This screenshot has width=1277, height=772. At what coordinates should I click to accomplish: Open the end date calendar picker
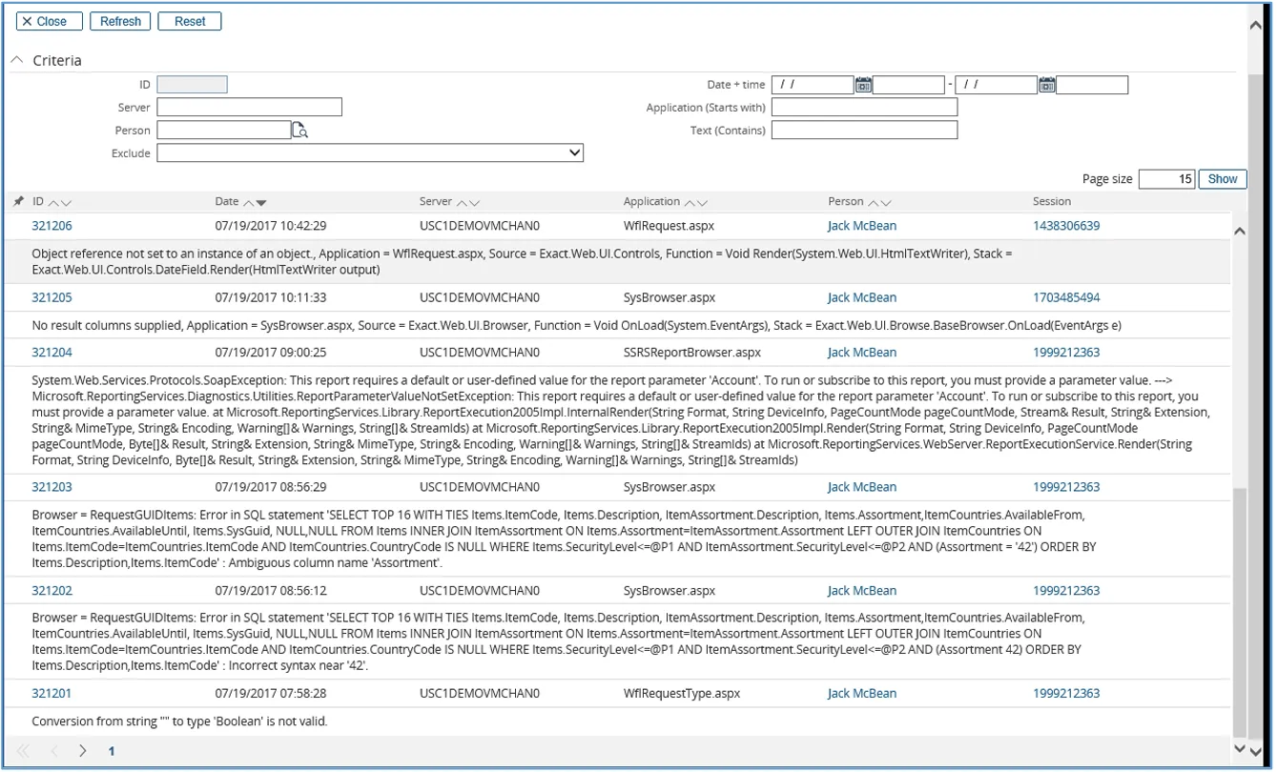(1046, 85)
